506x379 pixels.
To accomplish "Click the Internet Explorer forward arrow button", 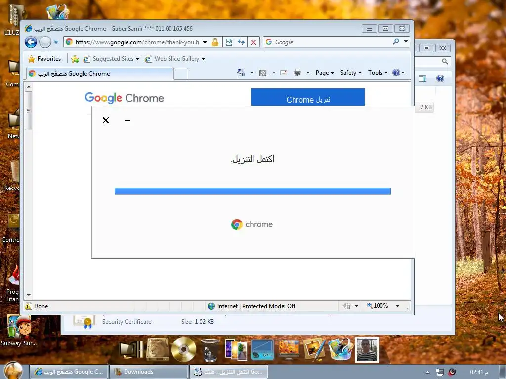I will click(x=45, y=42).
